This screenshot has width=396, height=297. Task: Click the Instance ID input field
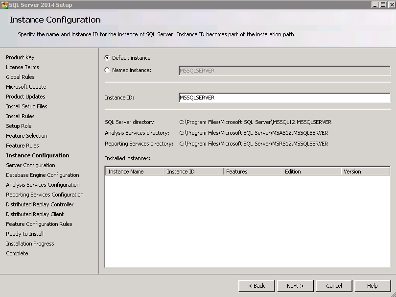(284, 98)
